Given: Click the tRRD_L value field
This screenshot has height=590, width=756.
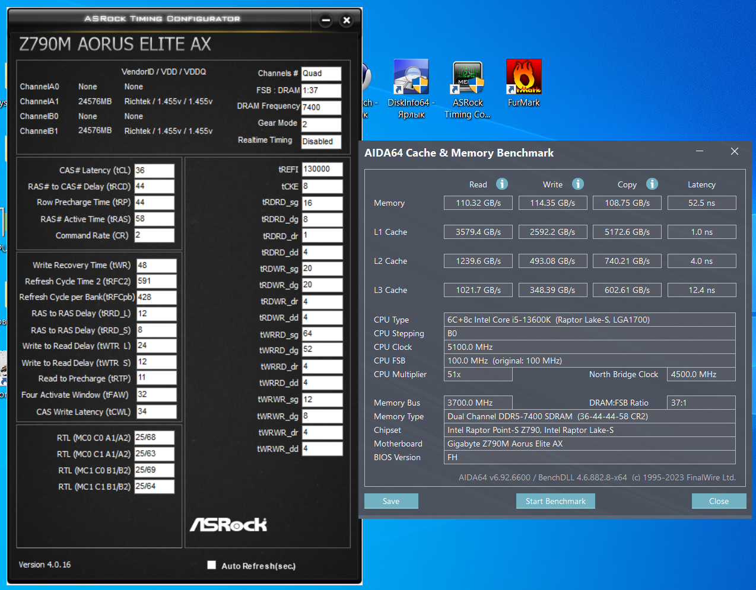Looking at the screenshot, I should pyautogui.click(x=157, y=314).
